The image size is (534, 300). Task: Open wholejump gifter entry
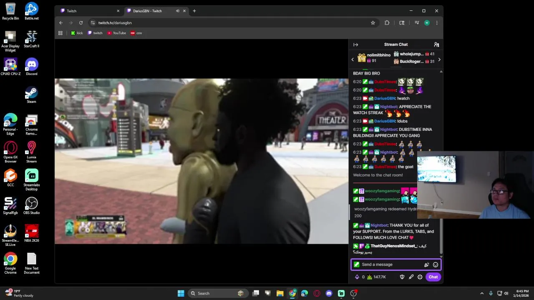414,54
